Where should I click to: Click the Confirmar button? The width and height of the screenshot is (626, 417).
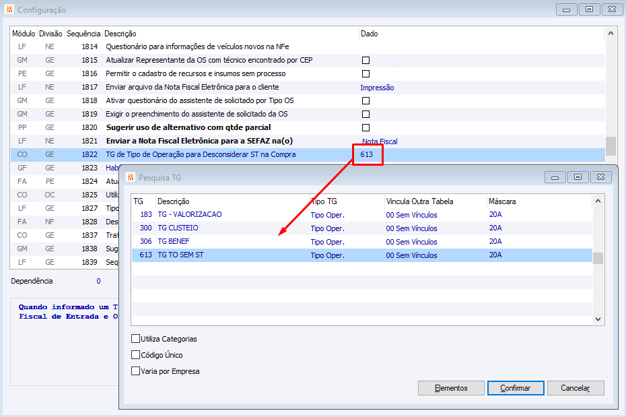[x=516, y=388]
